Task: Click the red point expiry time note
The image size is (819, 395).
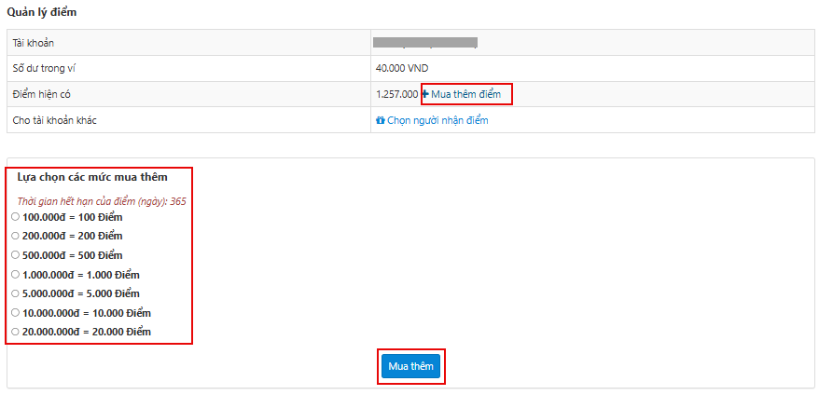Action: 104,200
